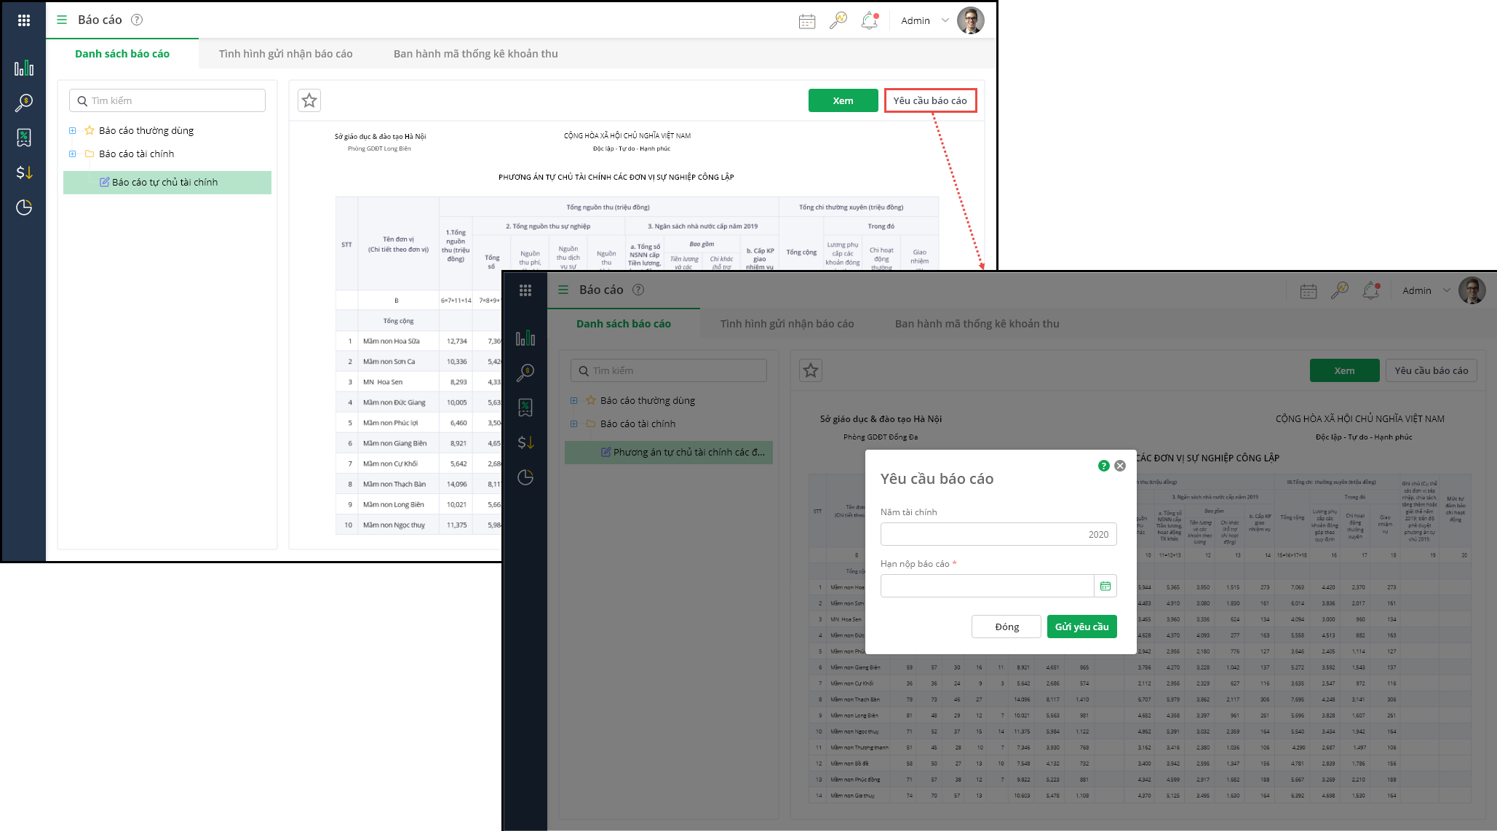Image resolution: width=1497 pixels, height=831 pixels.
Task: Expand Báo cáo thường dùng tree node
Action: click(72, 131)
